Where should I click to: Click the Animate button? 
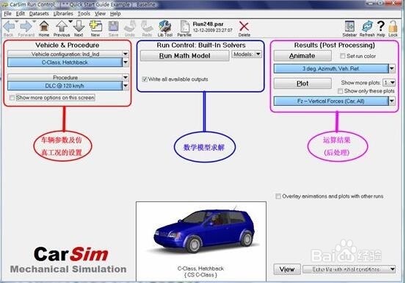(302, 56)
